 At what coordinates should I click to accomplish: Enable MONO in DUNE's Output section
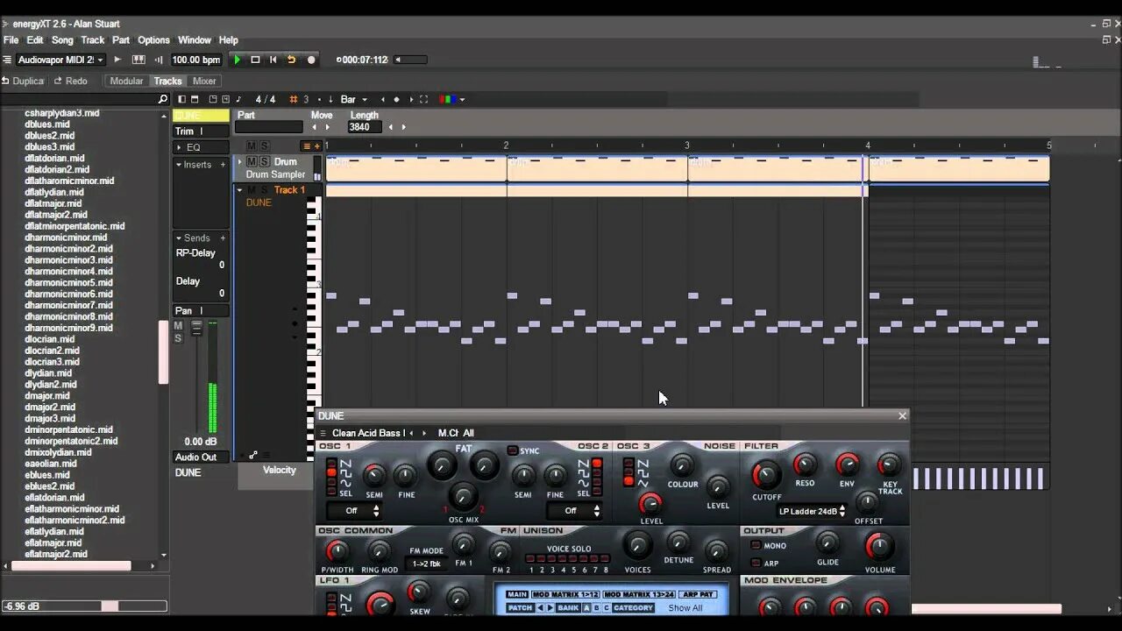tap(757, 544)
